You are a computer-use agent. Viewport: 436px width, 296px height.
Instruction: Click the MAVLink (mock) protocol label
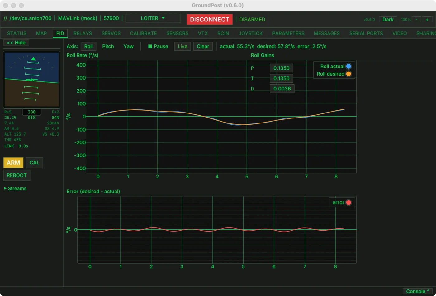tap(78, 18)
